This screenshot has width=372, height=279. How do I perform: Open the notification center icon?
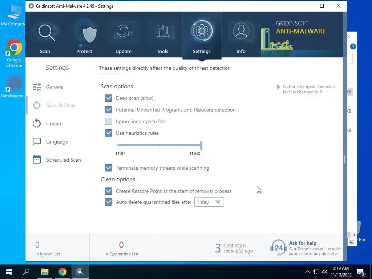point(360,272)
